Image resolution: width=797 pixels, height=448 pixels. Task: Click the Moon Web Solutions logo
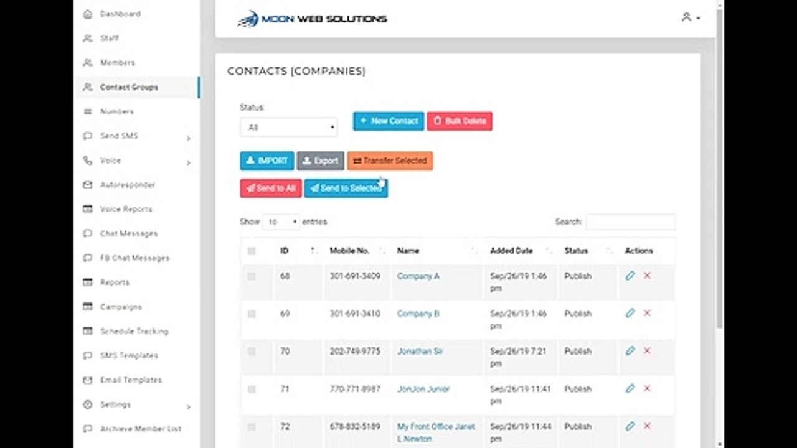[312, 19]
